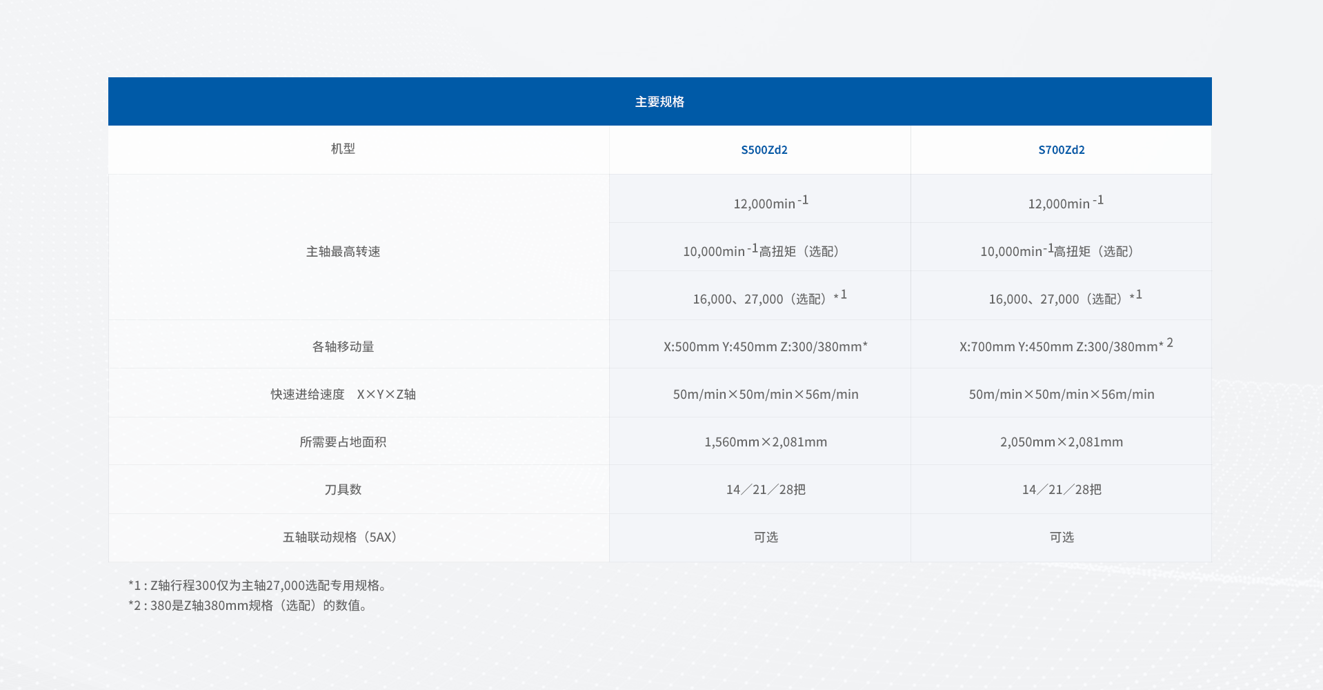
Task: Select the X:700mm Y:450mm travel cell
Action: pos(1062,344)
